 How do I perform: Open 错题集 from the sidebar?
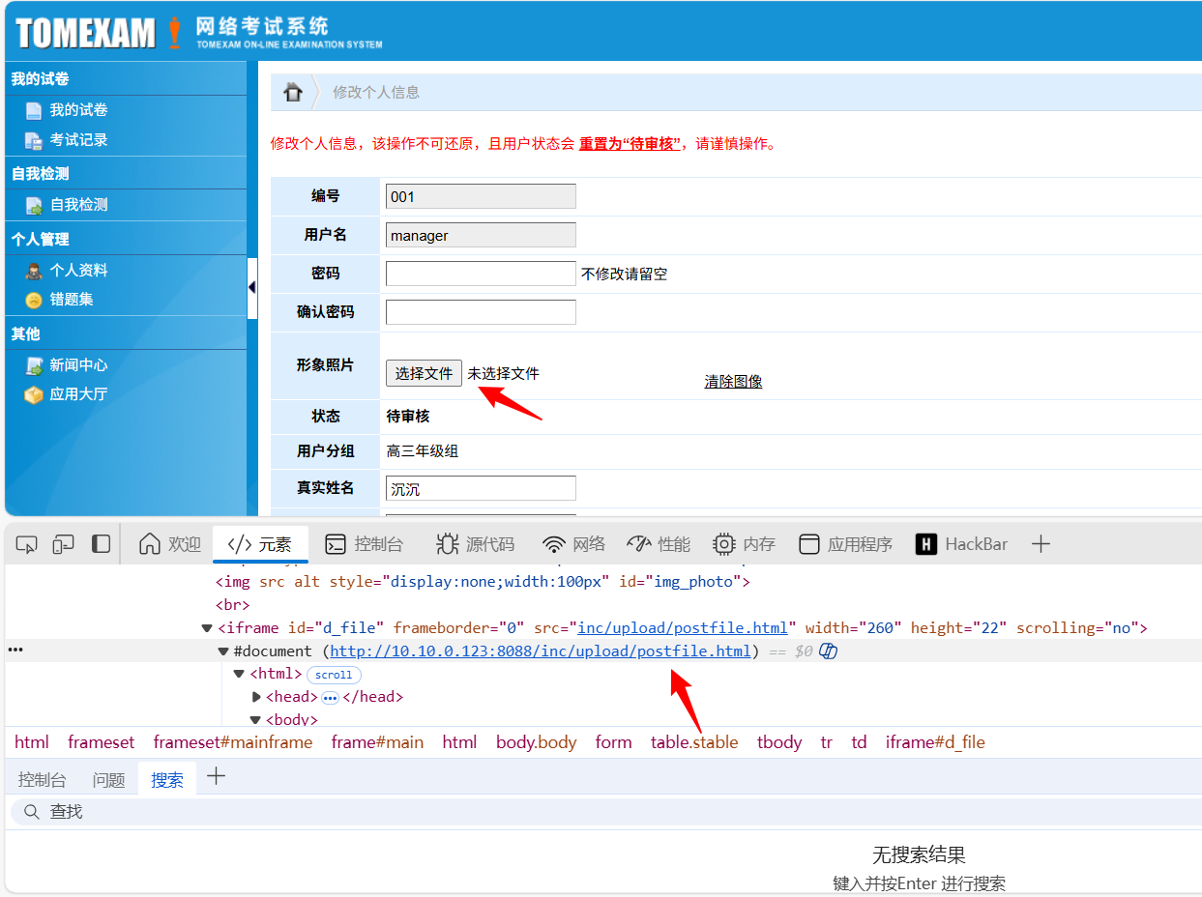[x=72, y=300]
